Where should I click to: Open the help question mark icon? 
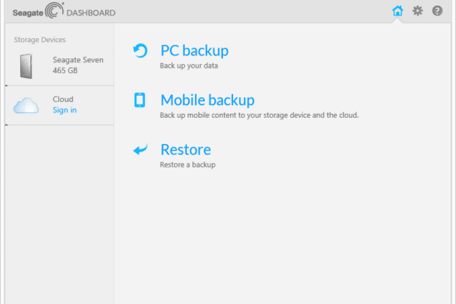pos(437,11)
